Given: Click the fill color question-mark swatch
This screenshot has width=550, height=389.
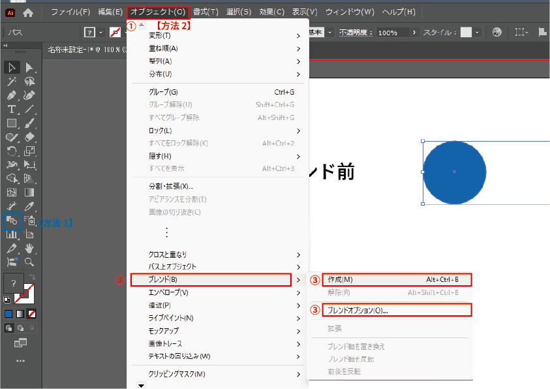Looking at the screenshot, I should click(x=13, y=284).
